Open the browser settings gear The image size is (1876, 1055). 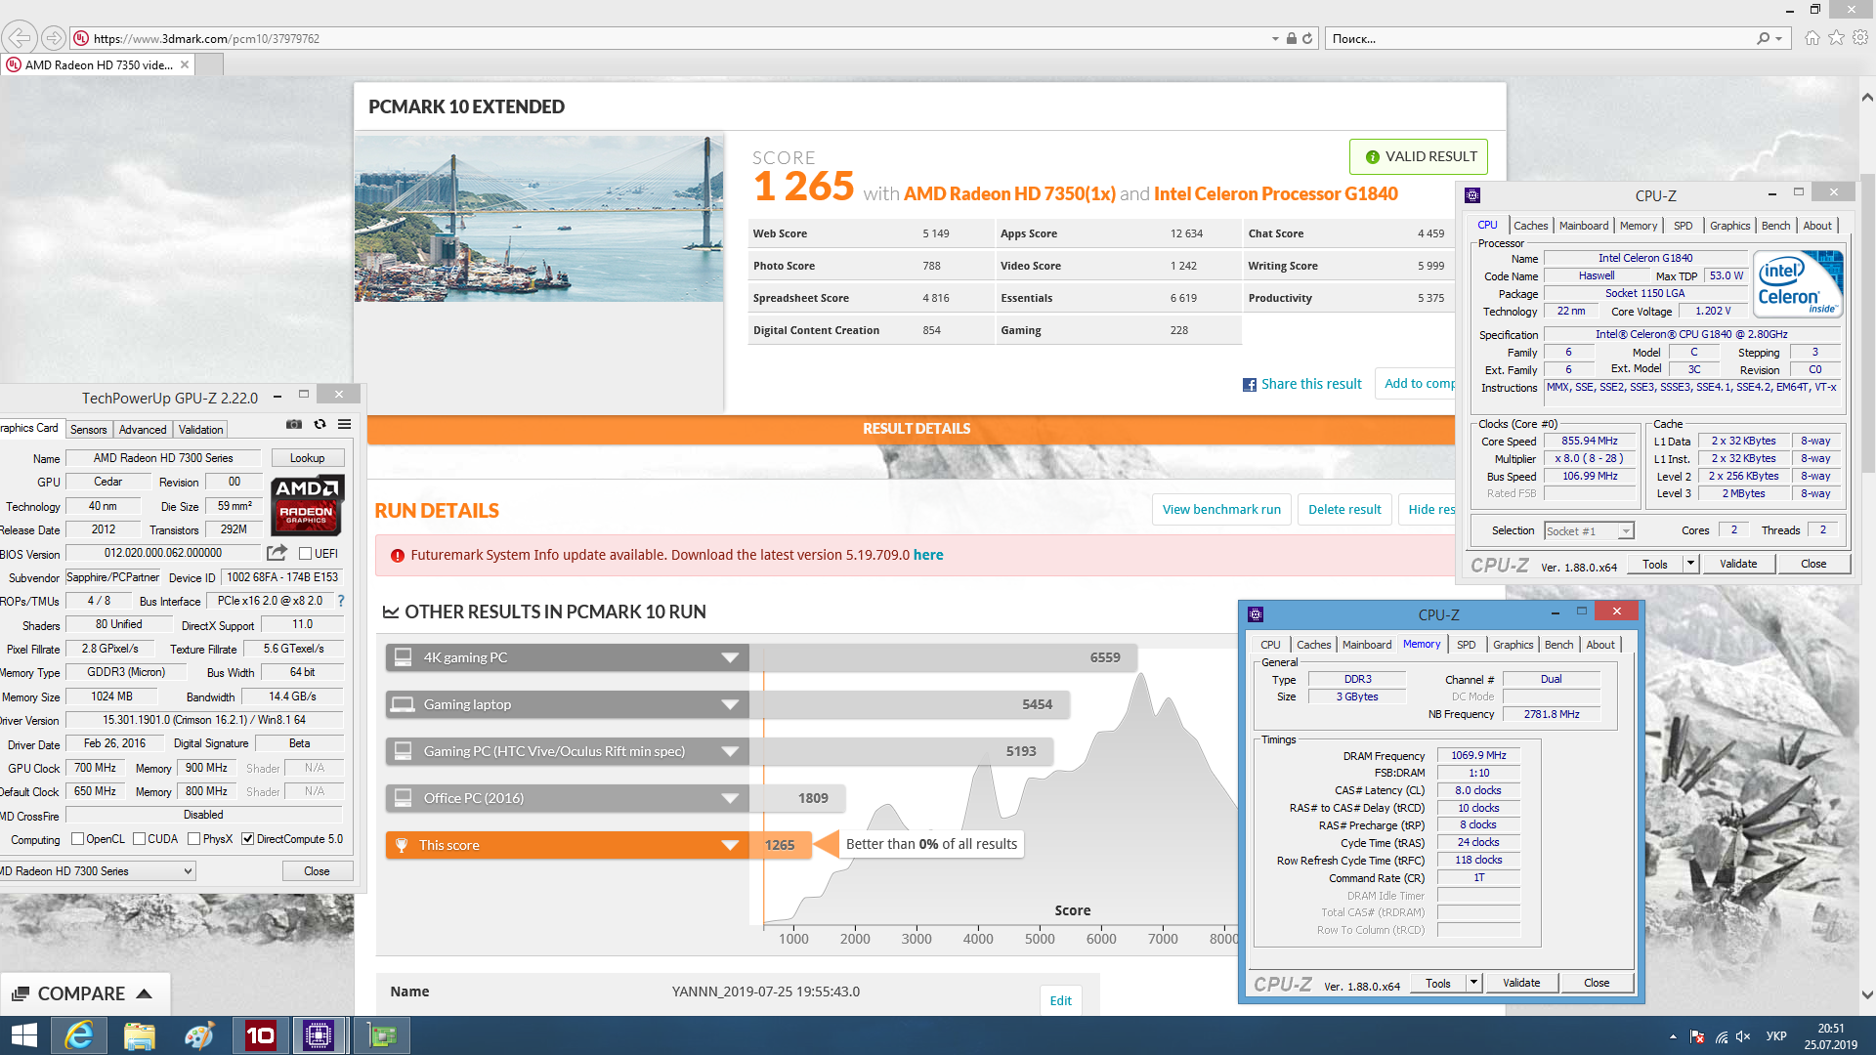tap(1860, 38)
